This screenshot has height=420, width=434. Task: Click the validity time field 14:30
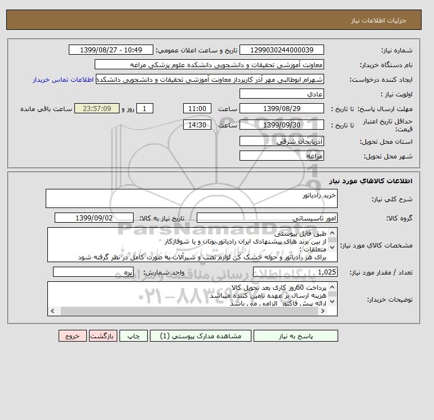(x=197, y=125)
